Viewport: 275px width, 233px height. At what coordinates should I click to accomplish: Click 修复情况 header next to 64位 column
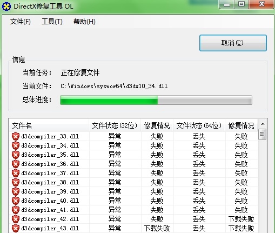coord(241,125)
